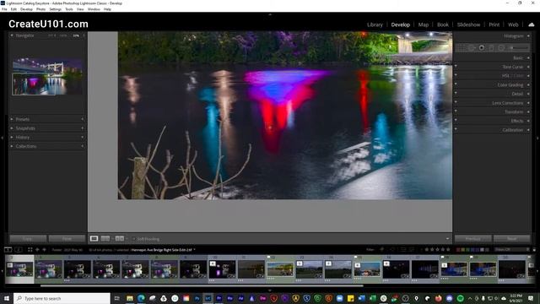540x304 pixels.
Task: Switch to the Slideshow module
Action: 468,24
